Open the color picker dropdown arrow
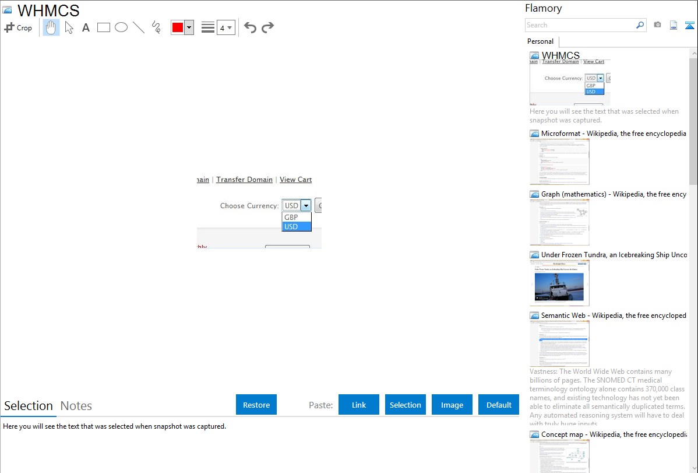This screenshot has width=698, height=473. pos(189,27)
